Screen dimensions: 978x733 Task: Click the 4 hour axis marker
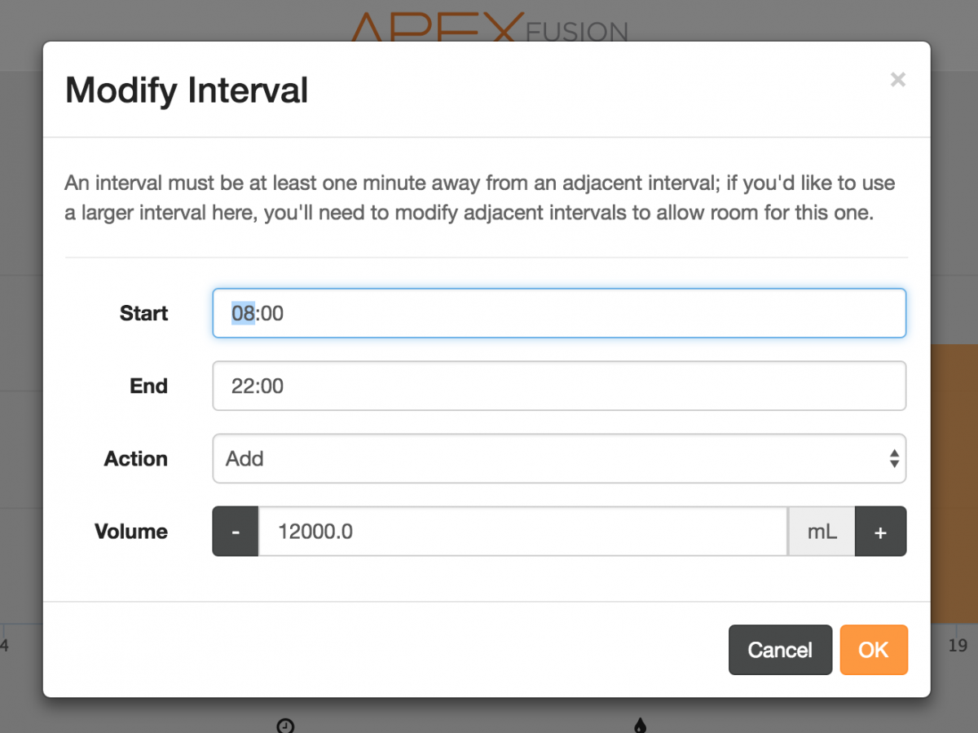[4, 646]
